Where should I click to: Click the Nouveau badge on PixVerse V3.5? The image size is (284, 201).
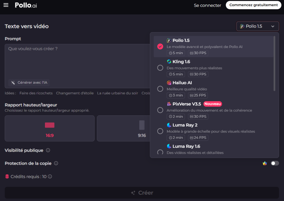coord(213,104)
